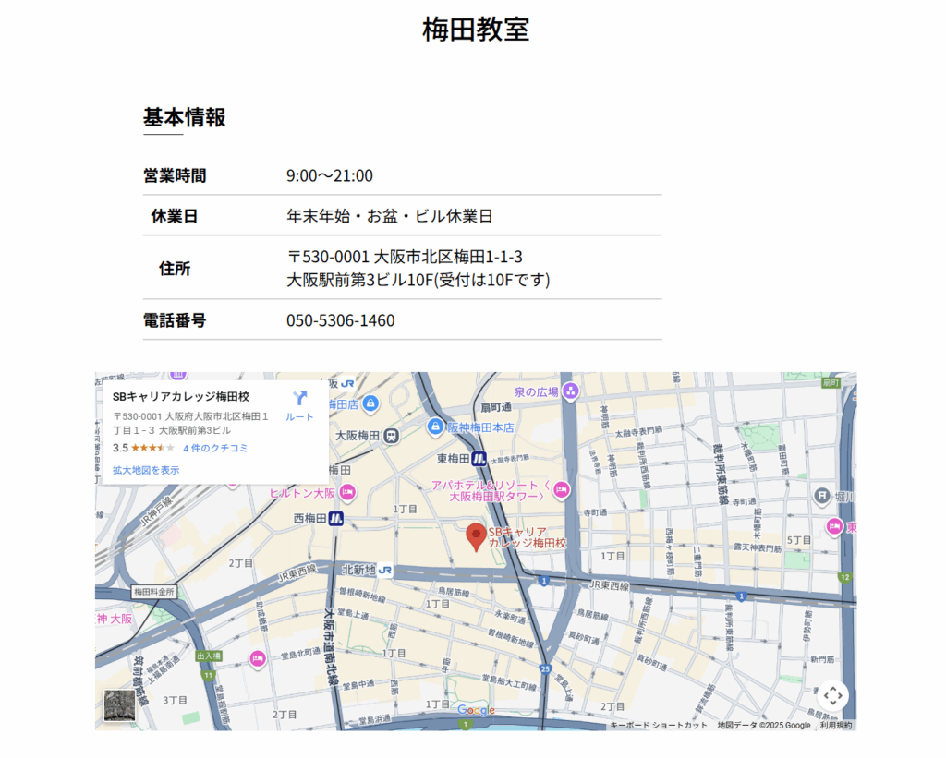
Task: Open the 4 件のクチコミ reviews link
Action: pos(215,448)
